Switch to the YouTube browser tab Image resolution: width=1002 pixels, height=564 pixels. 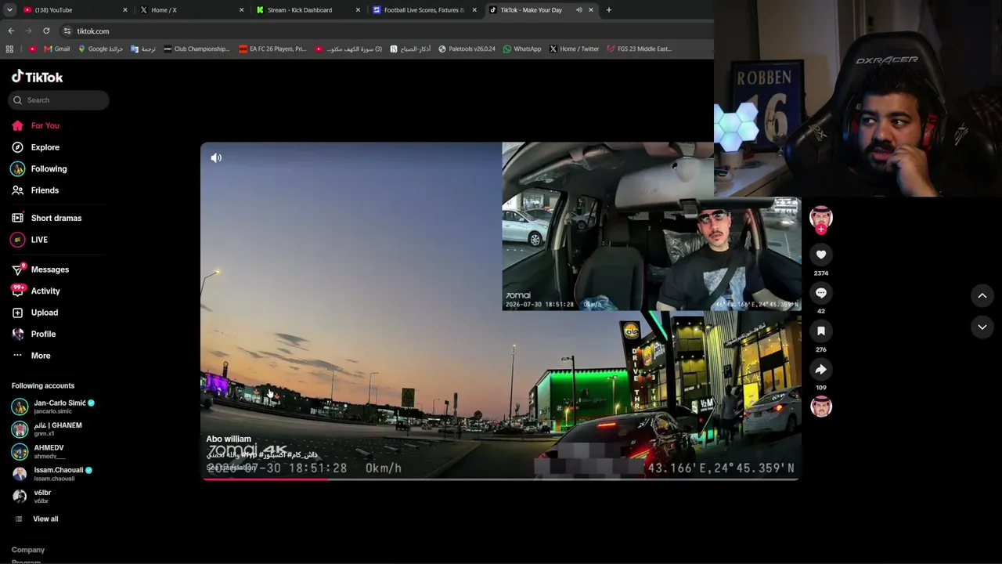[74, 10]
